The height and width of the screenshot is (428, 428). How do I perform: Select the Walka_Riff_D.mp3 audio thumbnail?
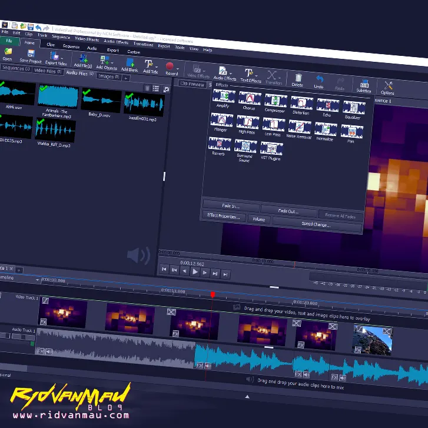[x=55, y=131]
